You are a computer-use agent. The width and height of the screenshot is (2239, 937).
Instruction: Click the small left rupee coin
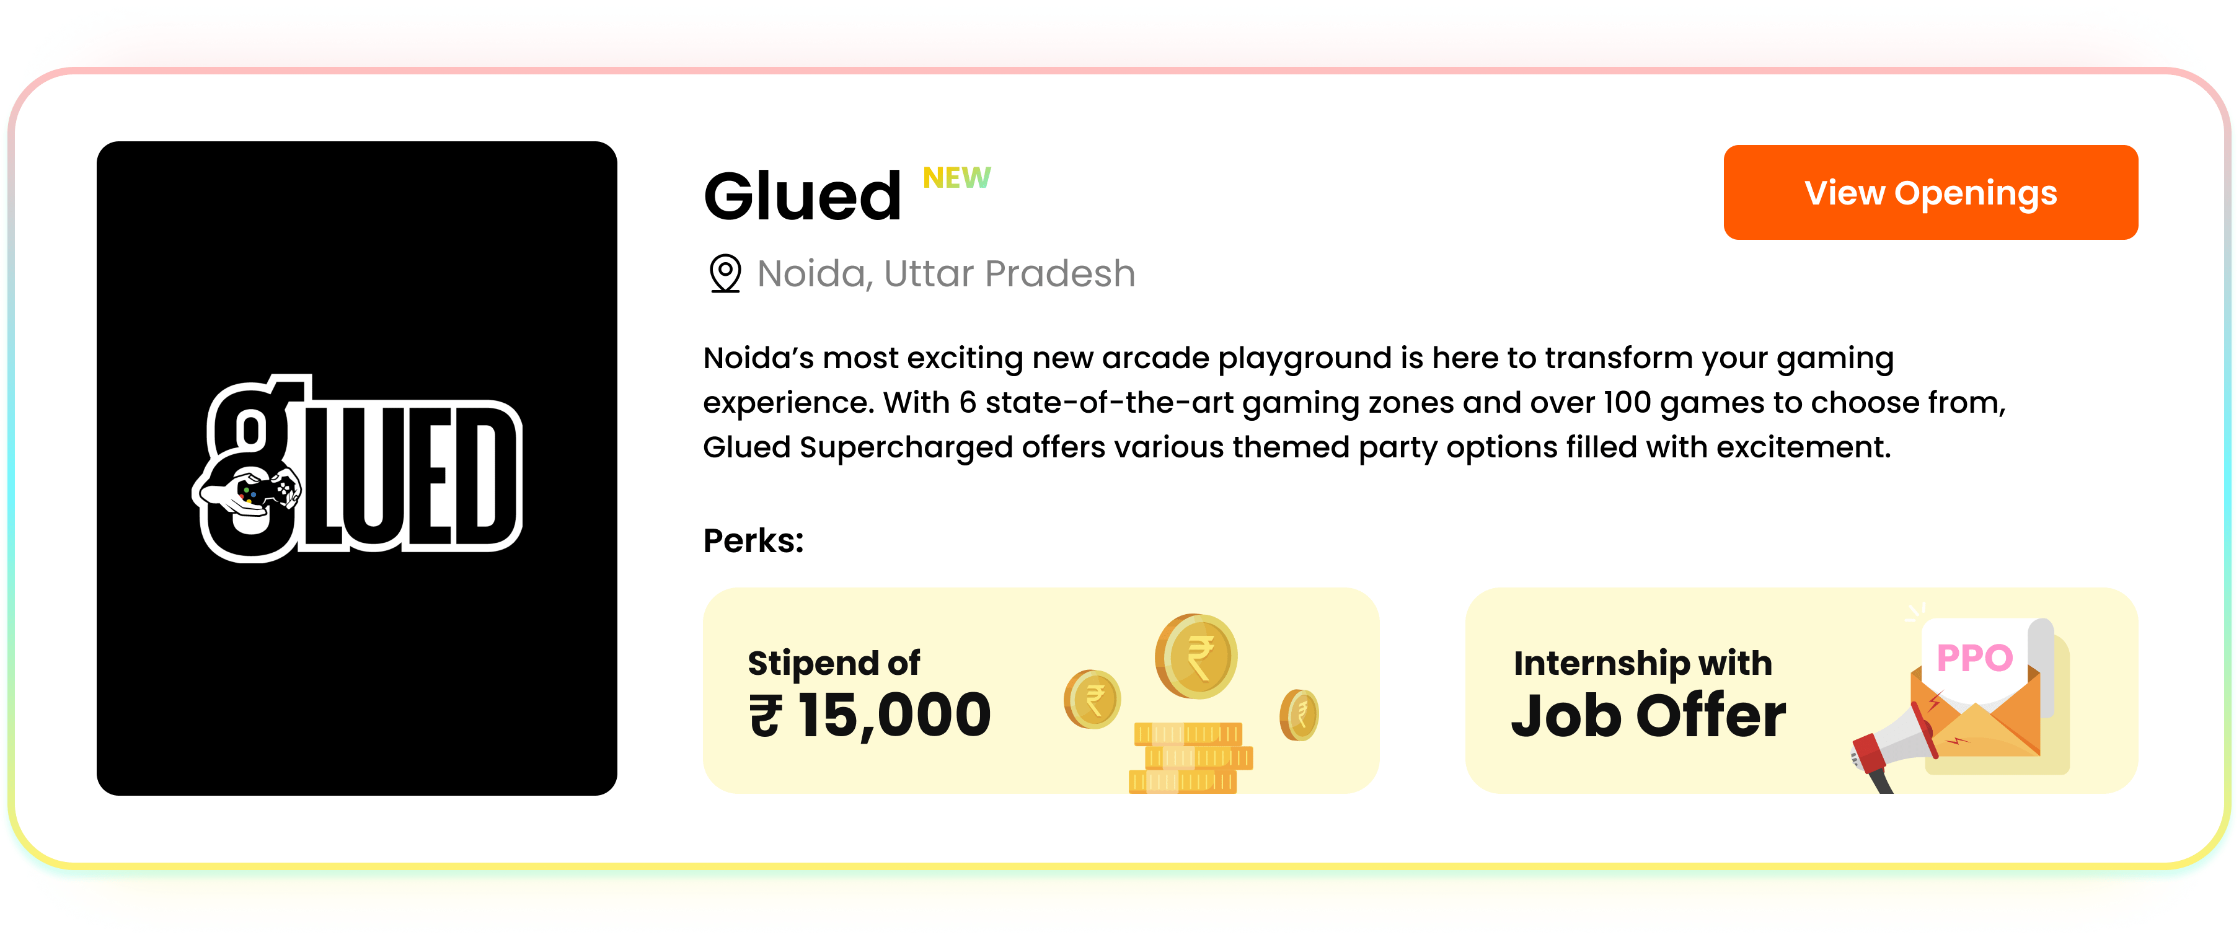(x=1093, y=699)
